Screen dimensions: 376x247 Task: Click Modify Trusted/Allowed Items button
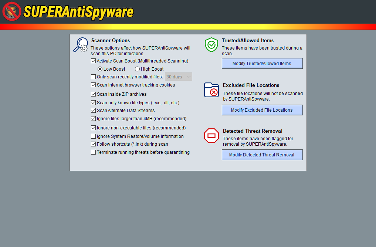click(x=262, y=64)
